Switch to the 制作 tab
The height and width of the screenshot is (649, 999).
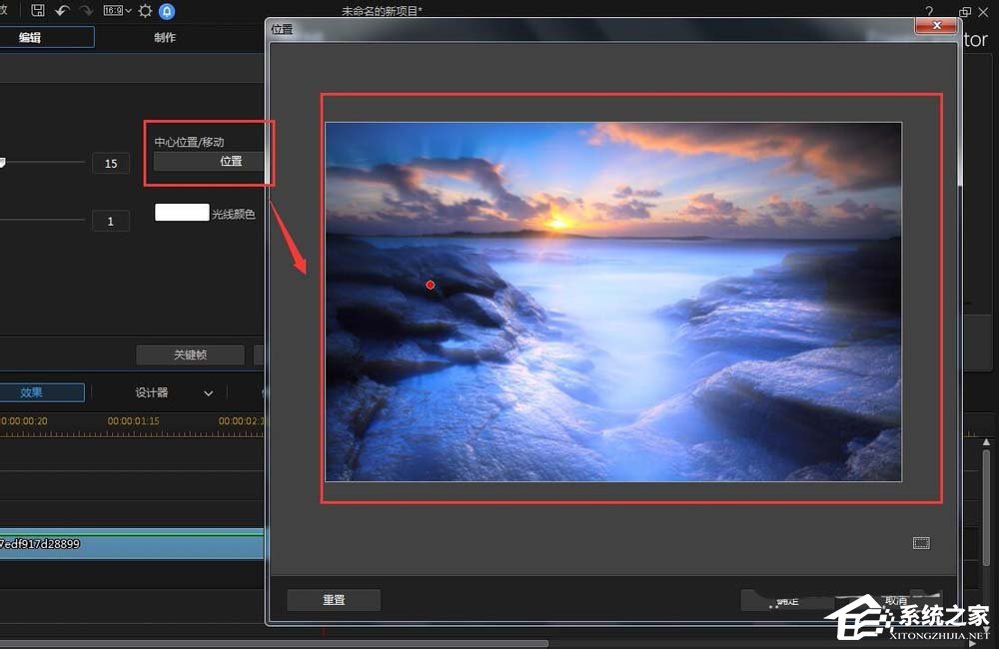[x=165, y=37]
